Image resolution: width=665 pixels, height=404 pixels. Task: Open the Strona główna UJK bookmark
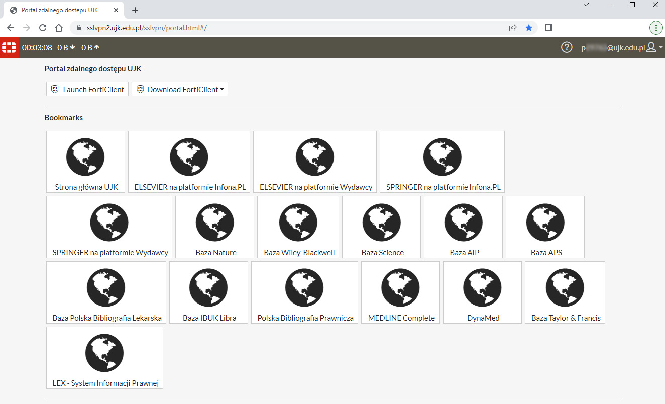coord(86,162)
